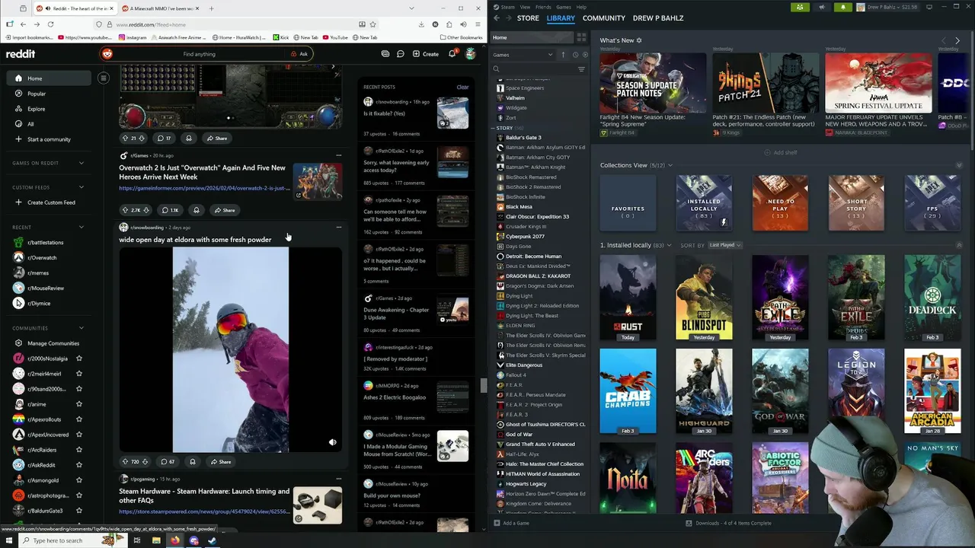Screen dimensions: 975x548
Task: Downvote the Overwatch 2 post
Action: point(147,210)
